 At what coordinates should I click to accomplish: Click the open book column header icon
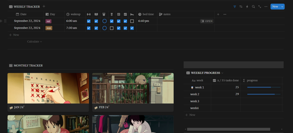pos(96,14)
